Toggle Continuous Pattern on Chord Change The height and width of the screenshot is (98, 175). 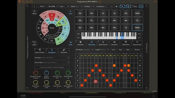coord(52,67)
